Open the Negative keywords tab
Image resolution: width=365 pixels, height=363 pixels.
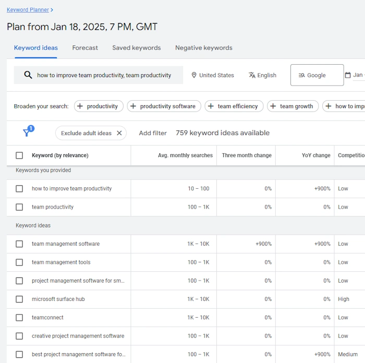point(204,48)
